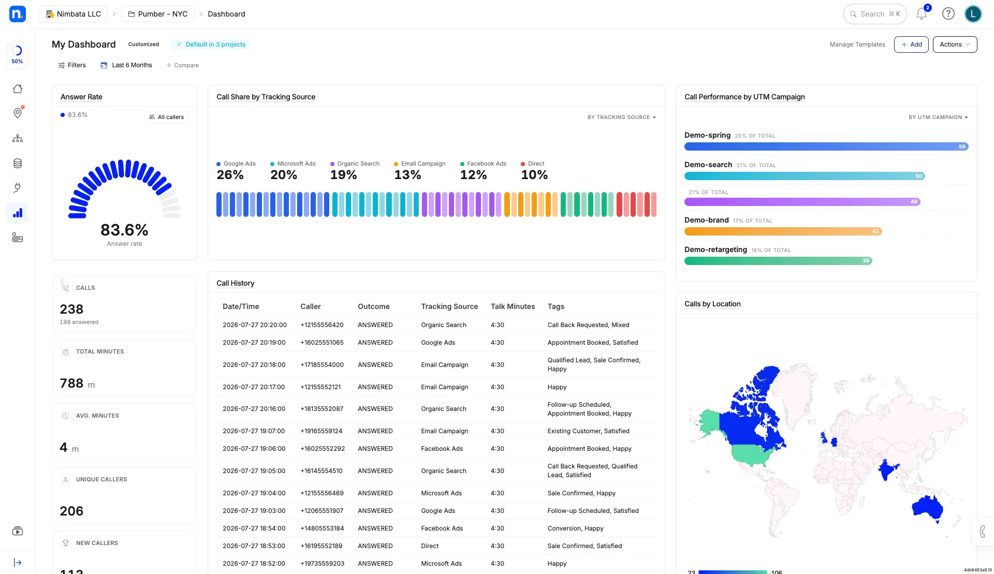Click the Google Ads legend item

236,164
